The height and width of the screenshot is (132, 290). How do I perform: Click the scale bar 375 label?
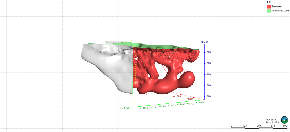[273, 126]
